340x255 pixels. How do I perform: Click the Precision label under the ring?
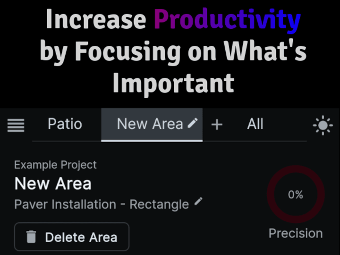296,233
